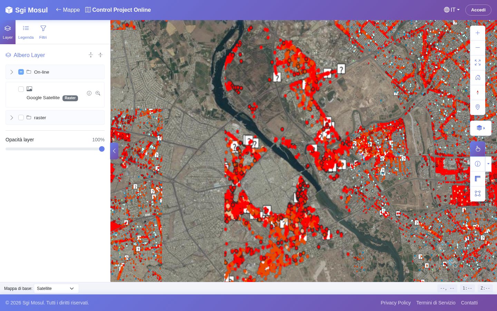Screen dimensions: 497x311
Task: Collapse the left sidebar panel
Action: click(114, 151)
